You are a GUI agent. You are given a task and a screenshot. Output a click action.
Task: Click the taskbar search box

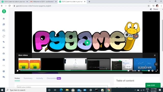pos(25,90)
